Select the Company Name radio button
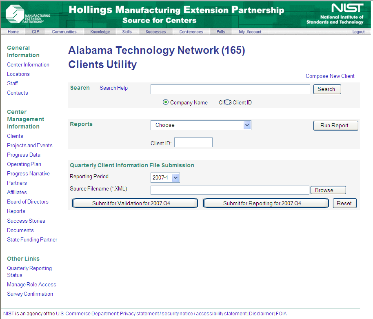 [x=166, y=102]
